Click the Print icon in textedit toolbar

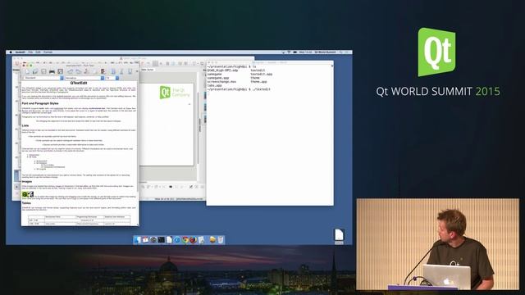point(52,71)
